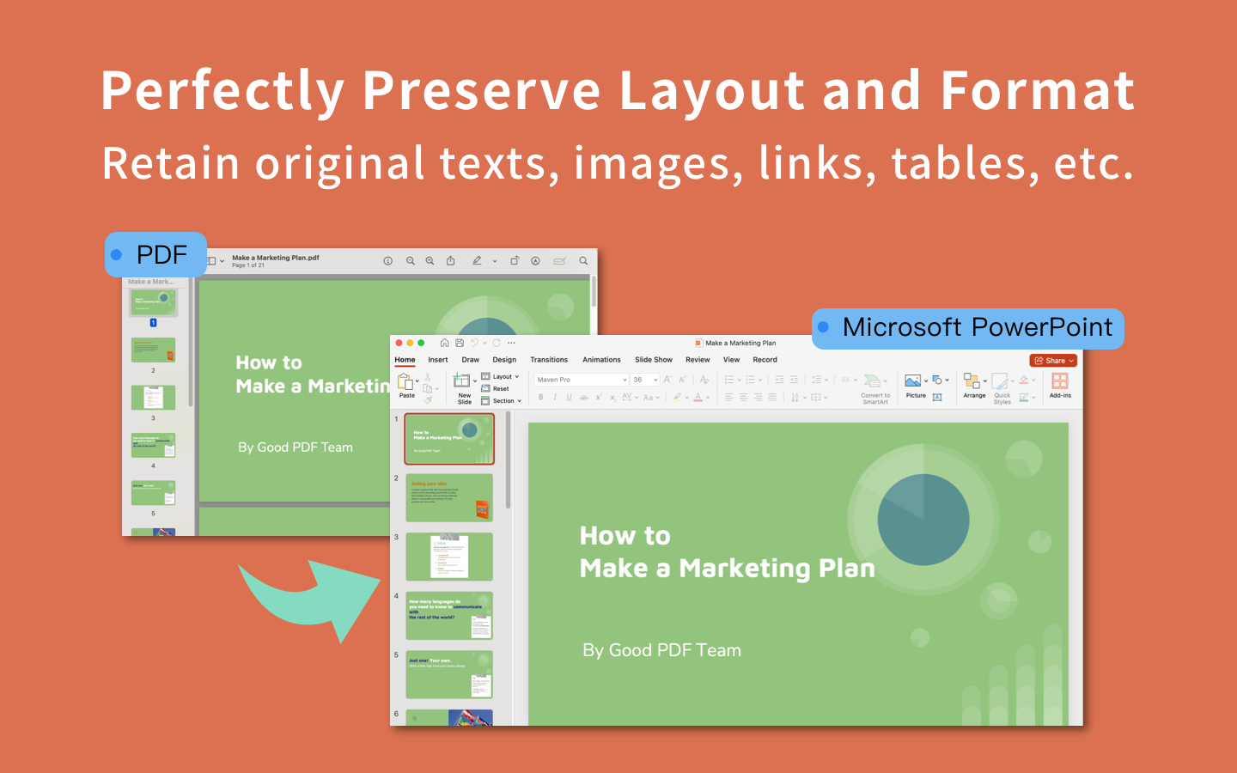The width and height of the screenshot is (1237, 773).
Task: Click the Superscript icon
Action: (x=599, y=397)
